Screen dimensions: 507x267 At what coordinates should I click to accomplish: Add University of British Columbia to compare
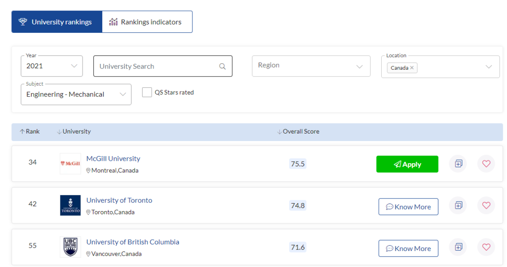458,247
